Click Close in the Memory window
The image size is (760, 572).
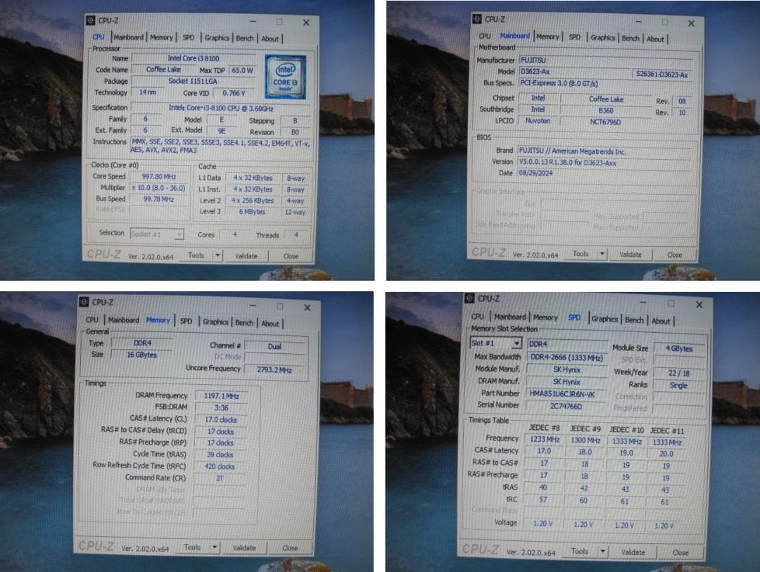pos(290,548)
